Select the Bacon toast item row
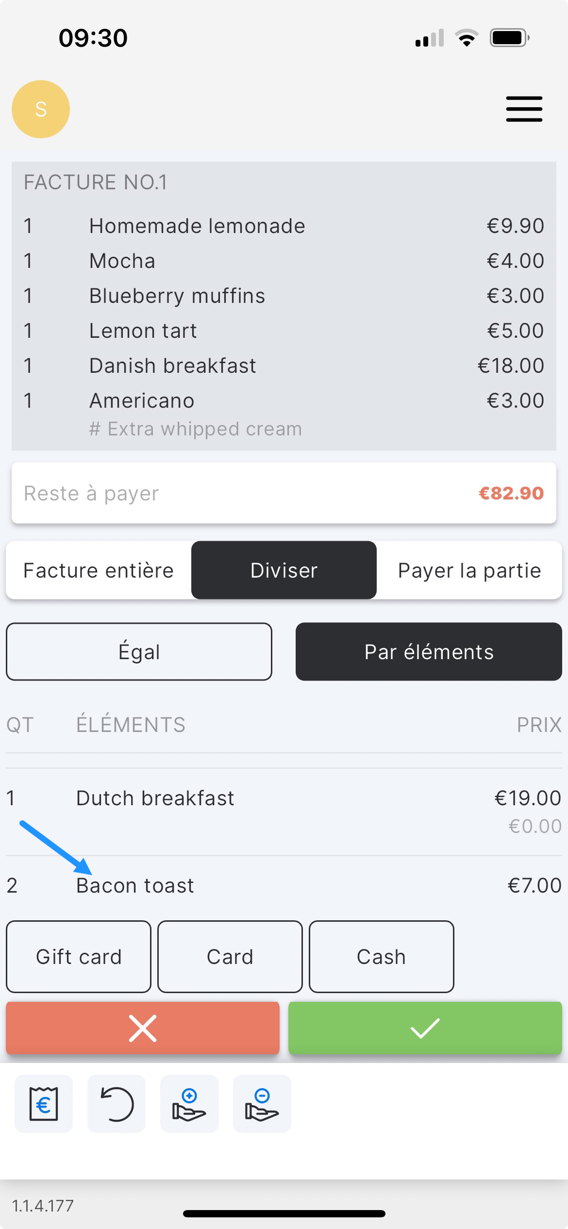Image resolution: width=568 pixels, height=1229 pixels. [284, 886]
